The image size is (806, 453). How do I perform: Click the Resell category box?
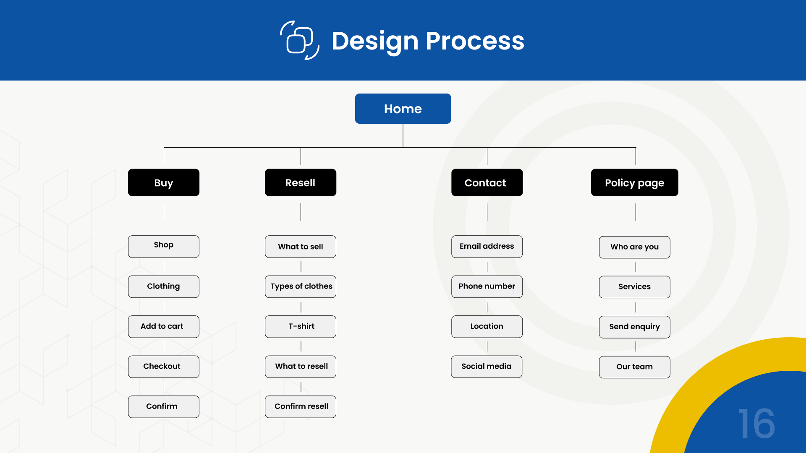pyautogui.click(x=300, y=182)
